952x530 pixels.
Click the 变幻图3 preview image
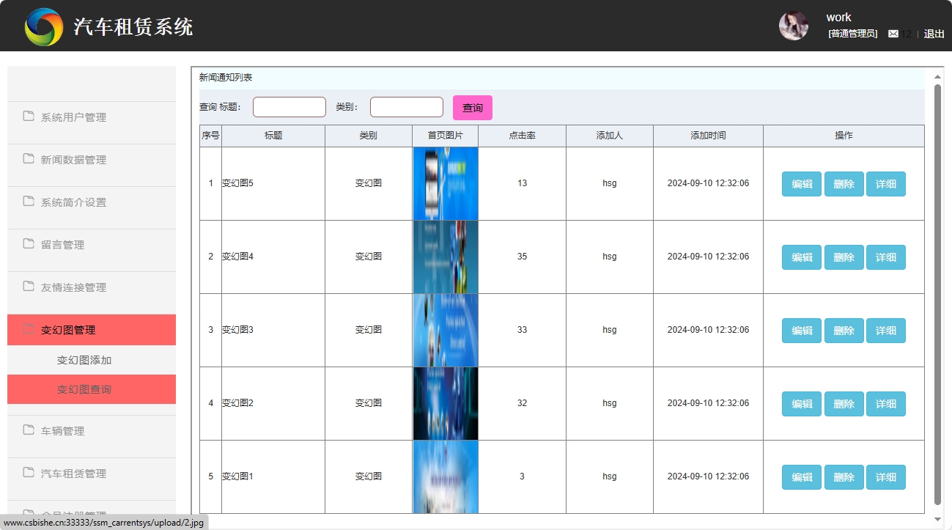point(445,330)
